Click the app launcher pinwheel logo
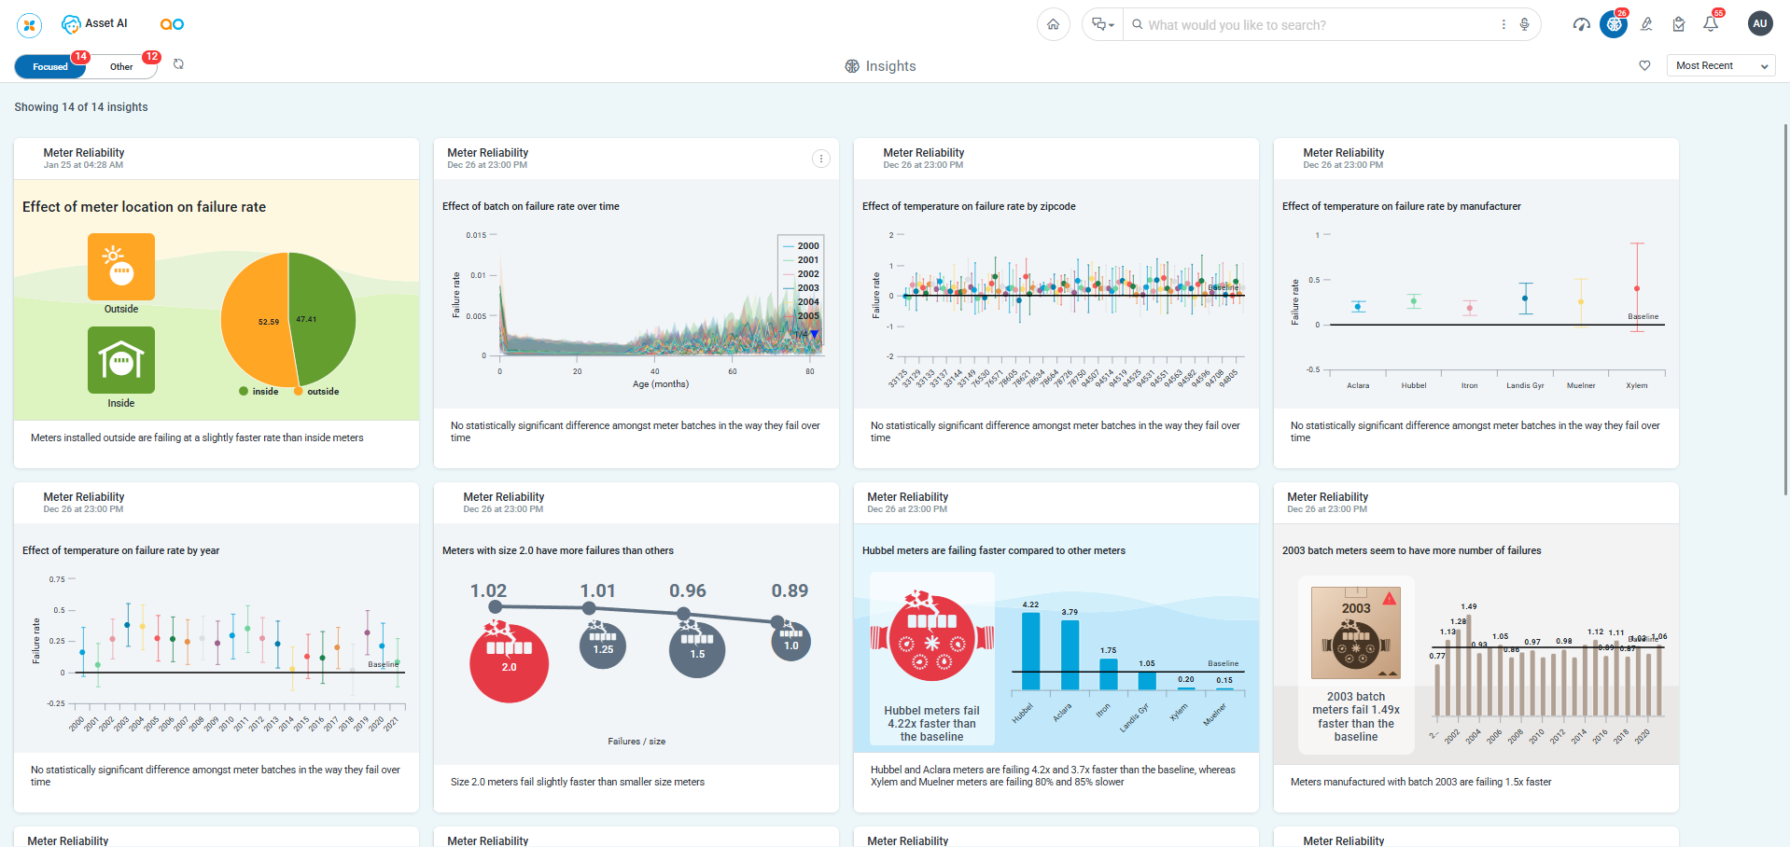 [30, 24]
